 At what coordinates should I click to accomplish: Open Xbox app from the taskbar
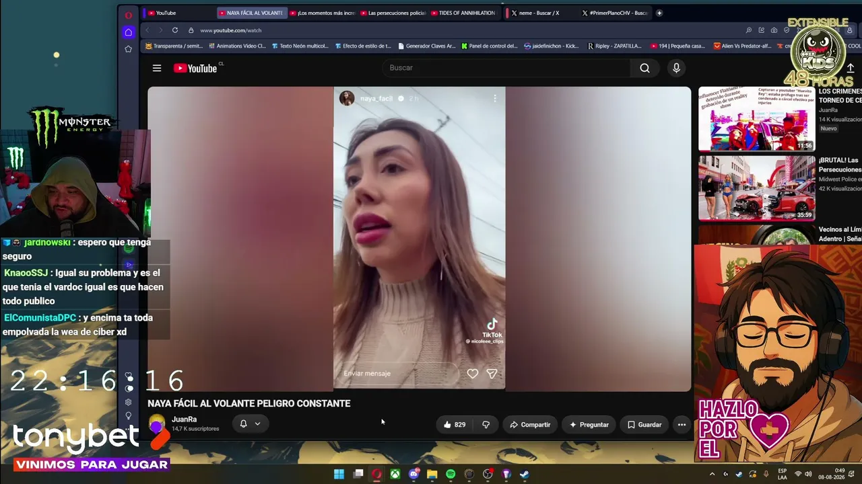[395, 475]
